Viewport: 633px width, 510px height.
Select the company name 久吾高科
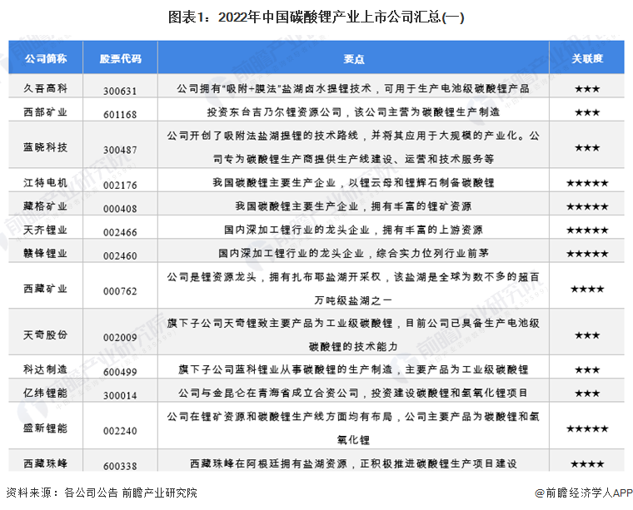click(45, 88)
